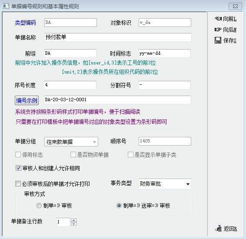
Task: Click the 审核方式 group label
Action: (x=35, y=194)
